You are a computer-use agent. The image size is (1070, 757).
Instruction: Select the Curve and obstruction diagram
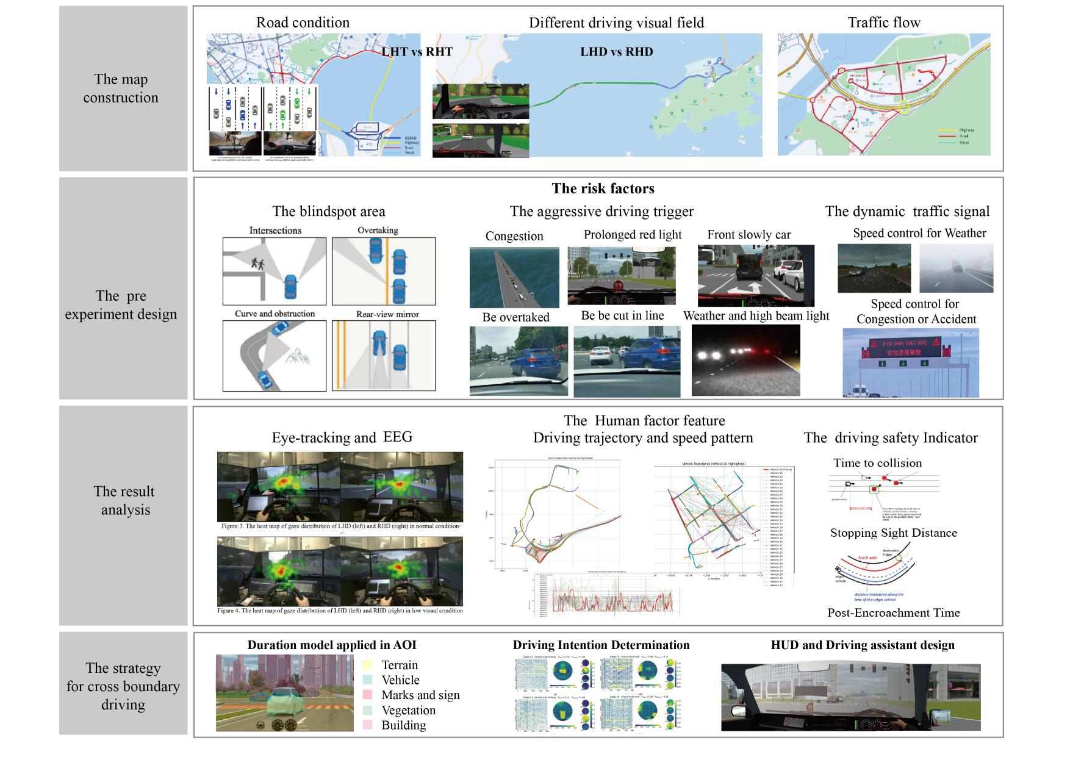pyautogui.click(x=275, y=356)
